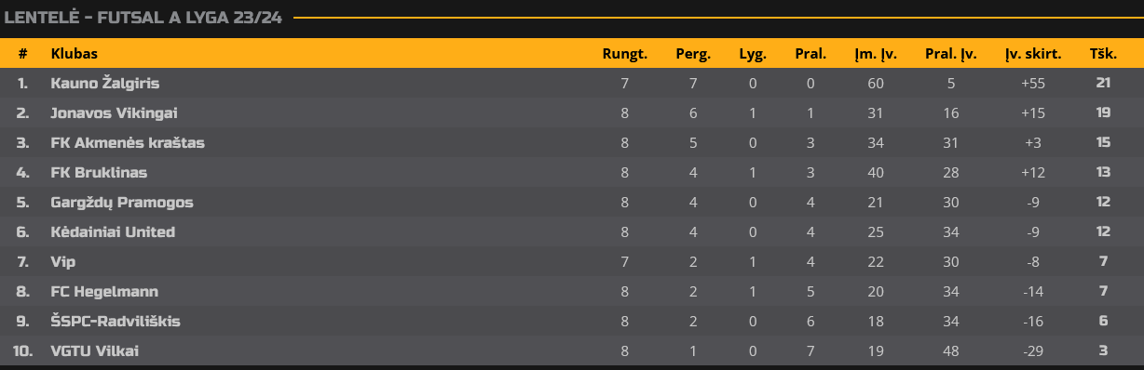Open the Kauno Žalgiris club link
Screen dimensions: 1144x370
(x=105, y=83)
